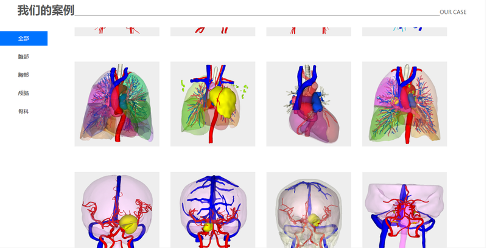Choose the 颅脑 category

click(24, 94)
